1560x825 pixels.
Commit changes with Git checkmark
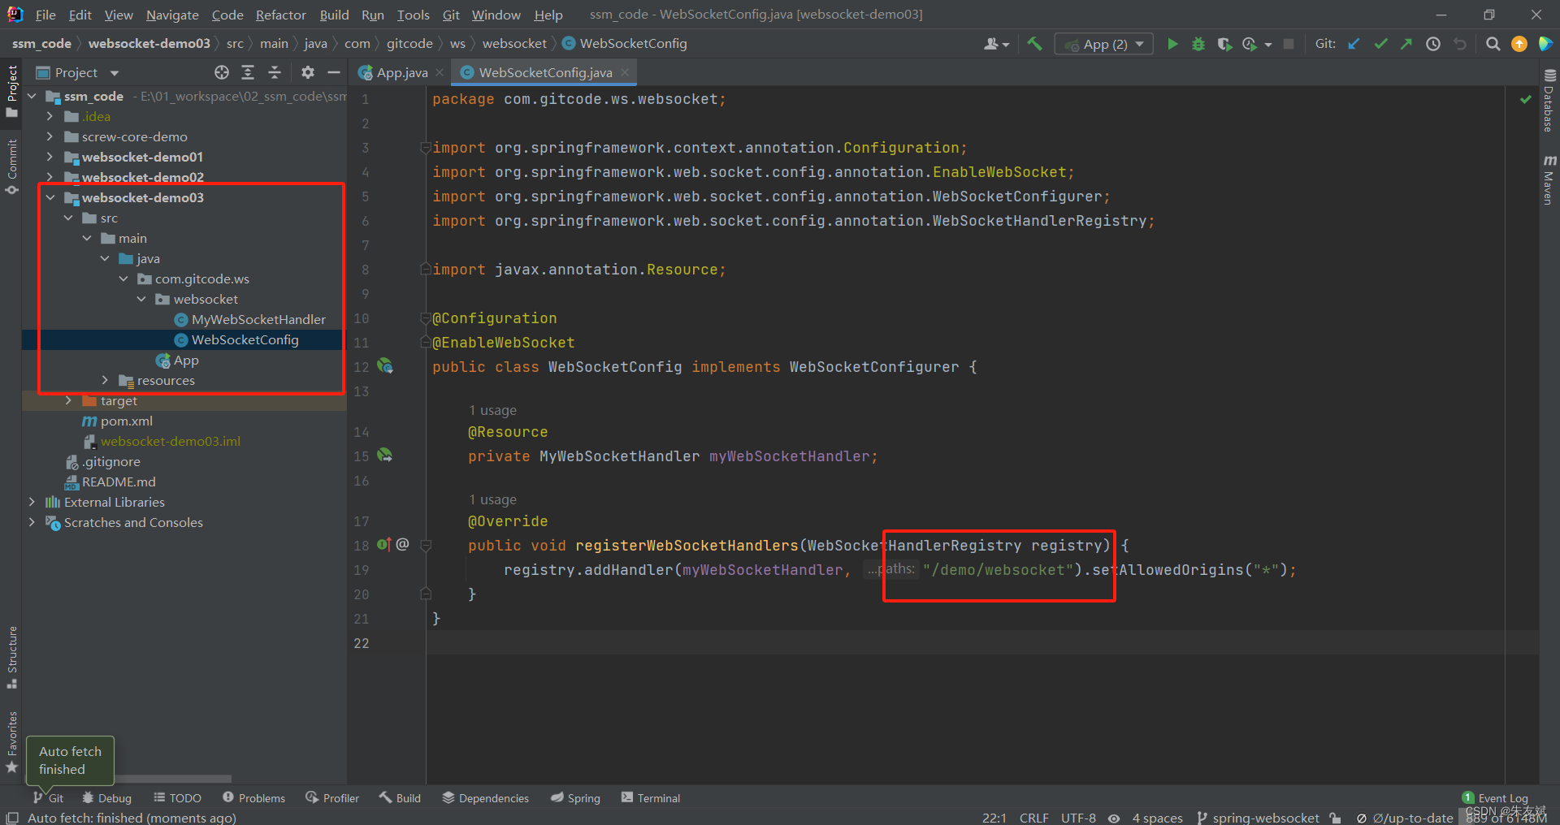pos(1380,44)
